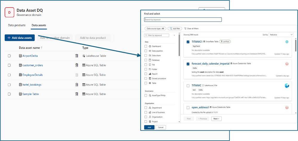The width and height of the screenshot is (298, 141).
Task: Click the Add data assets button
Action: [x=20, y=38]
